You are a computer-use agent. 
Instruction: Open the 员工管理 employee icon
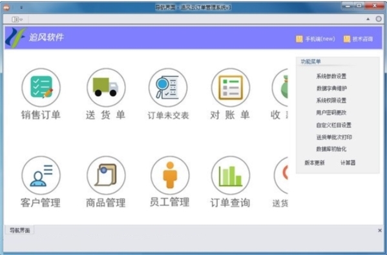tap(170, 176)
